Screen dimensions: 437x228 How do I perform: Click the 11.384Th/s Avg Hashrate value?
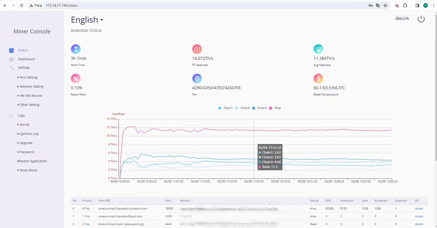click(324, 58)
